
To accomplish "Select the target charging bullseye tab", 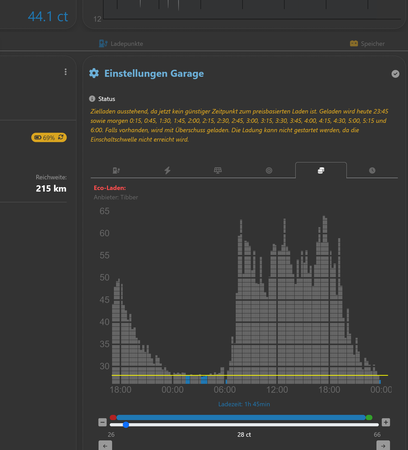I will 269,170.
